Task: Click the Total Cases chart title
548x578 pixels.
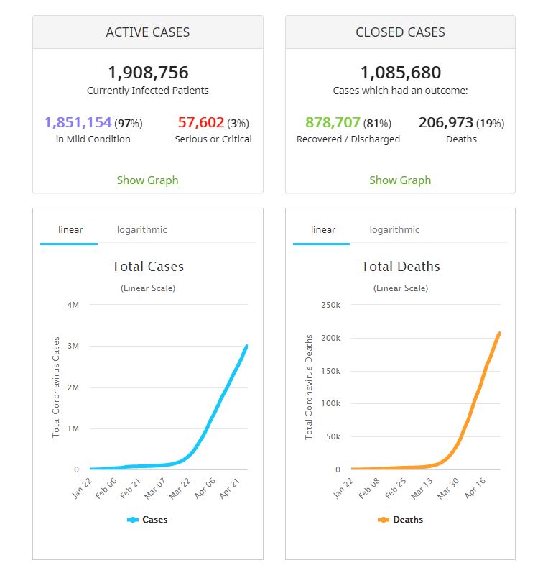Action: coord(148,267)
